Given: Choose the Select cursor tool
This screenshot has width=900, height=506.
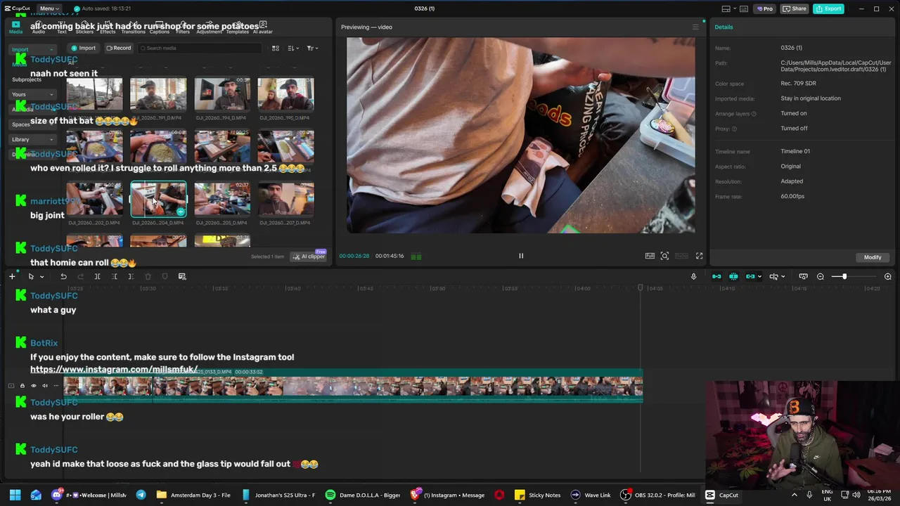Looking at the screenshot, I should point(31,276).
